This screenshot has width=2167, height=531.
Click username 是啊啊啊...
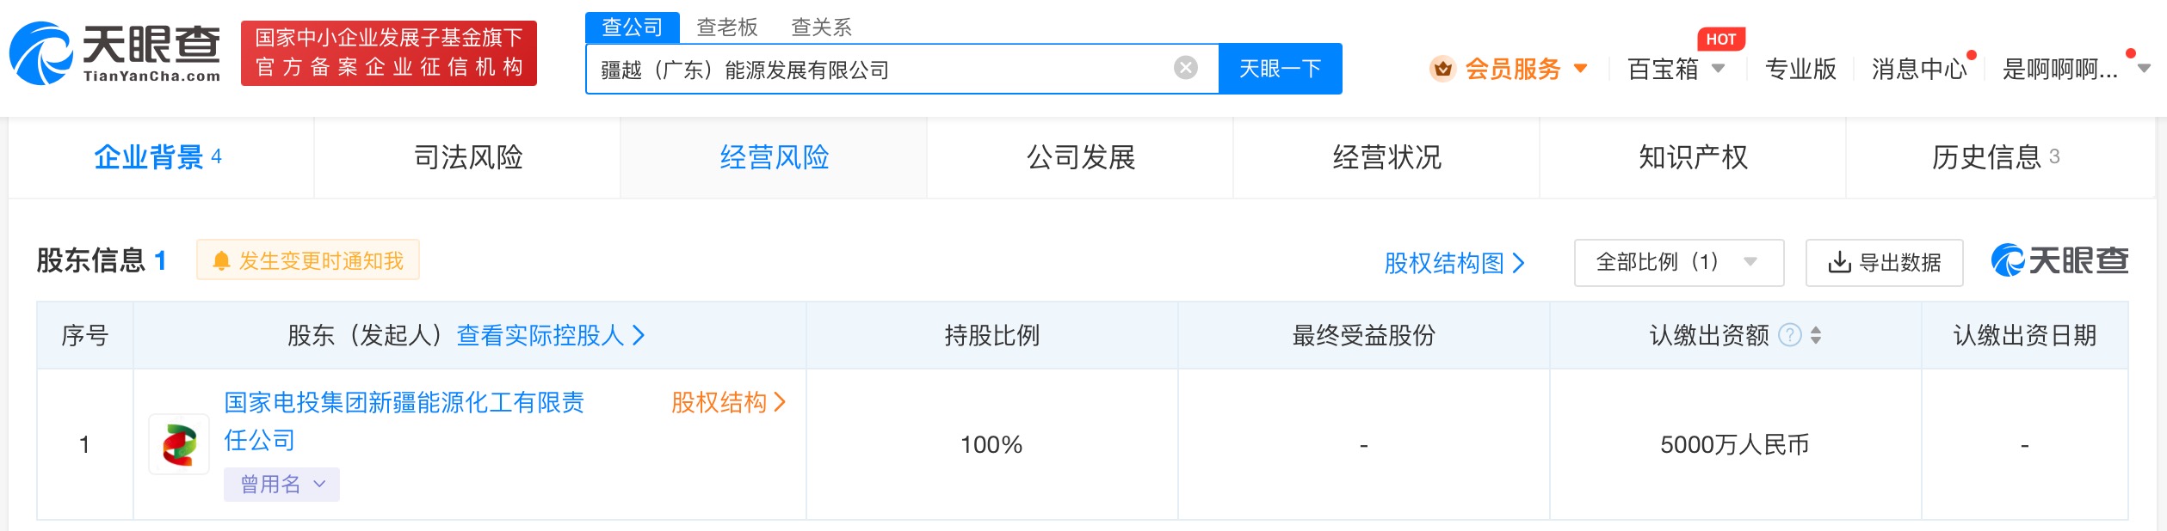[2059, 69]
